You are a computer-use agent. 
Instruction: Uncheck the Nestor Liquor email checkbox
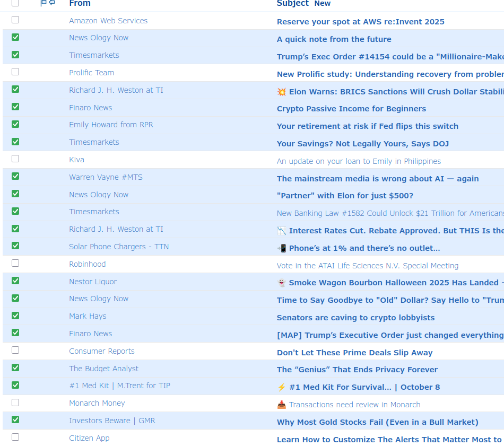pyautogui.click(x=15, y=281)
